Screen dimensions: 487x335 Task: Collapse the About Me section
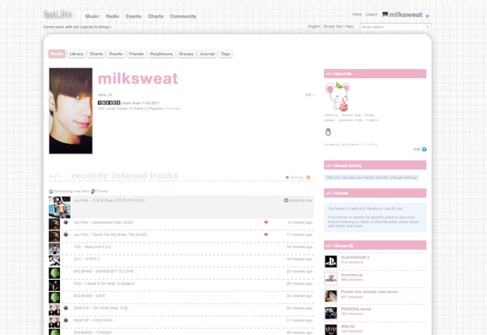pyautogui.click(x=328, y=74)
